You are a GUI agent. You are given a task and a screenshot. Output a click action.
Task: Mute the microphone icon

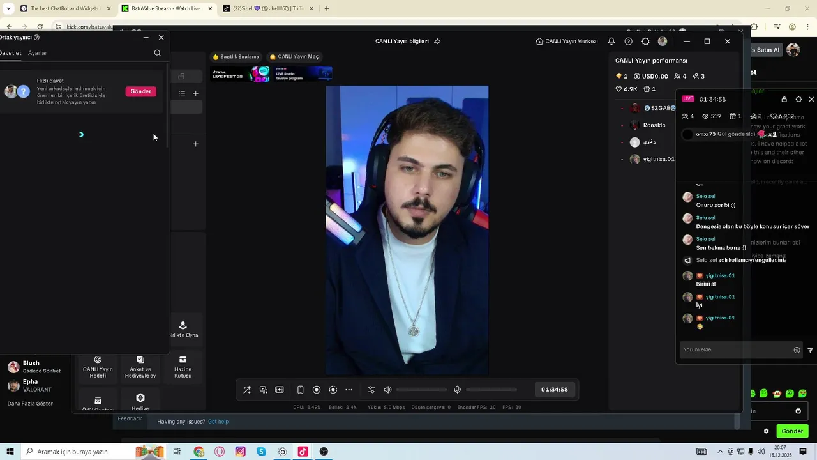coord(457,390)
